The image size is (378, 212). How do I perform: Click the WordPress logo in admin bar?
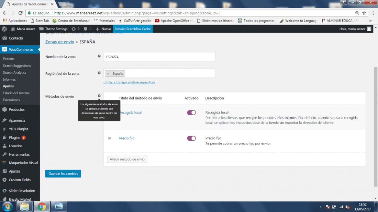[x=4, y=29]
